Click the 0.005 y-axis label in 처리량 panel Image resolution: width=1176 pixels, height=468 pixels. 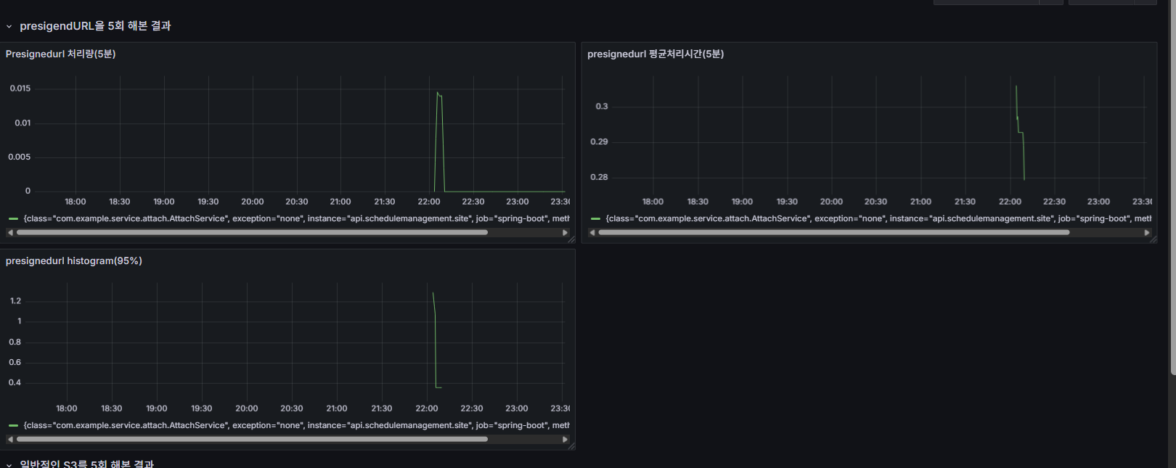click(x=20, y=157)
